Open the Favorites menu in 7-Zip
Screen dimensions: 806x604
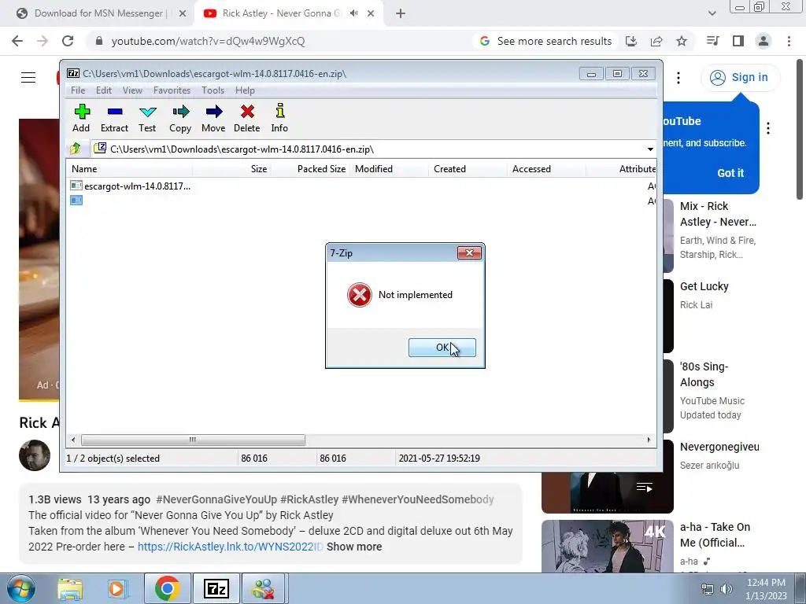tap(172, 90)
